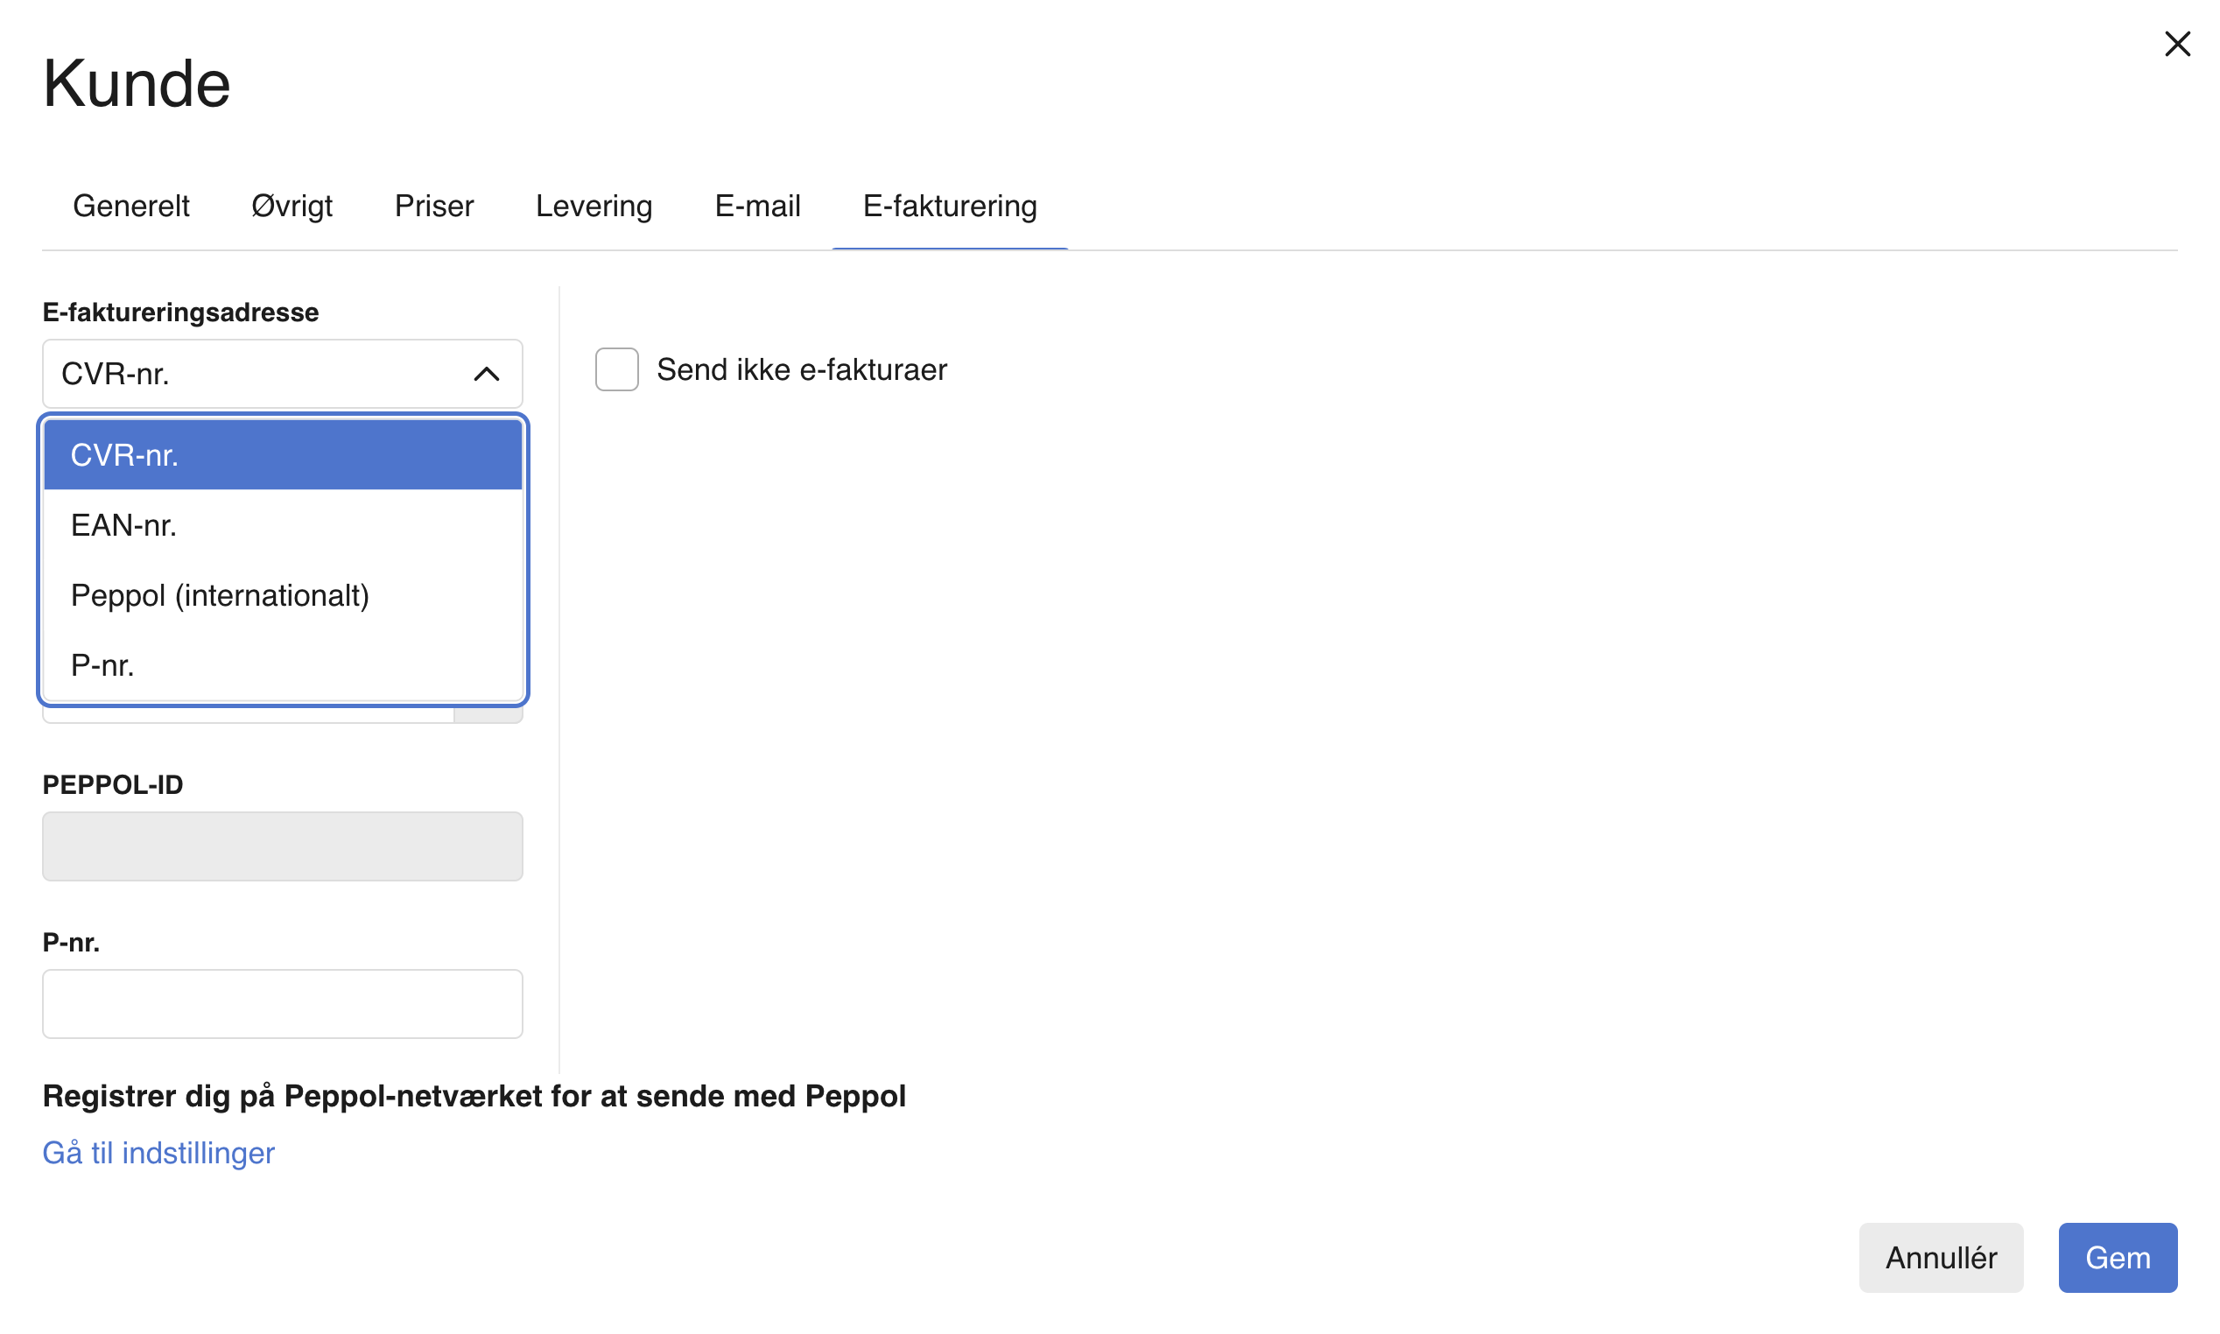Enable Send ikke e-fakturaer checkbox

pos(616,369)
